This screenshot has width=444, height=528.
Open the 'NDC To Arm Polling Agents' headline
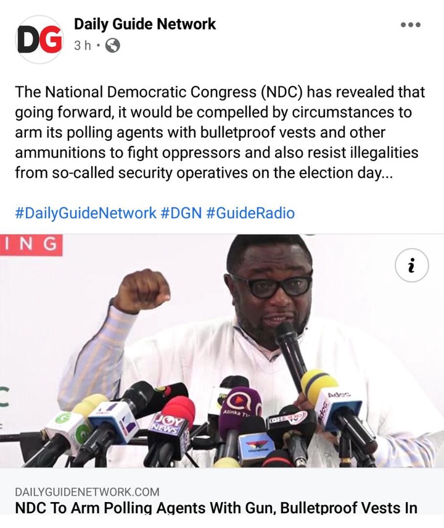point(216,508)
